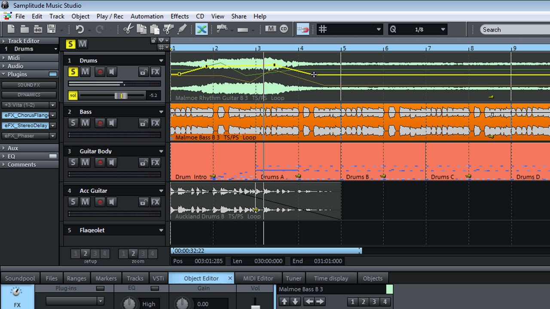Click the paste clipboard icon

(x=155, y=29)
